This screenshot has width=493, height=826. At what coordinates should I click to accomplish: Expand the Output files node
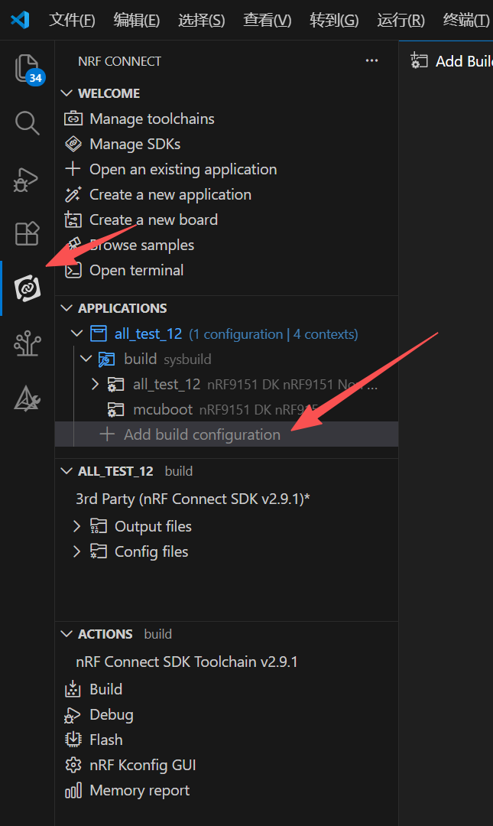(x=77, y=525)
